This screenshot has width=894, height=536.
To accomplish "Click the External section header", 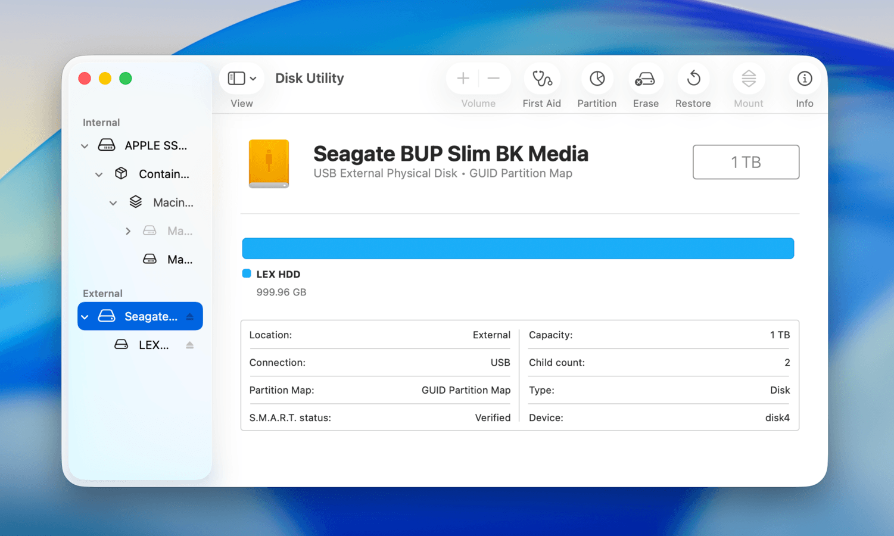I will click(x=102, y=294).
